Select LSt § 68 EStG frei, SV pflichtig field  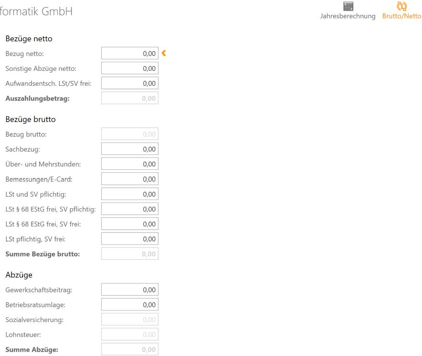pos(130,209)
